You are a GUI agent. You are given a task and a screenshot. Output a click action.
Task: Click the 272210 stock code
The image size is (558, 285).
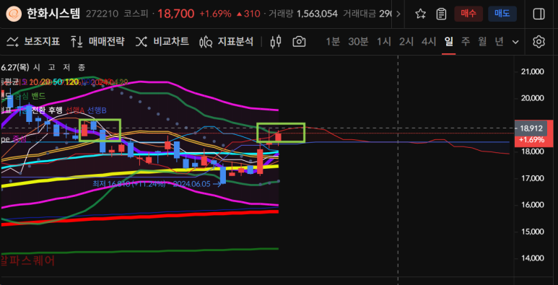(102, 14)
